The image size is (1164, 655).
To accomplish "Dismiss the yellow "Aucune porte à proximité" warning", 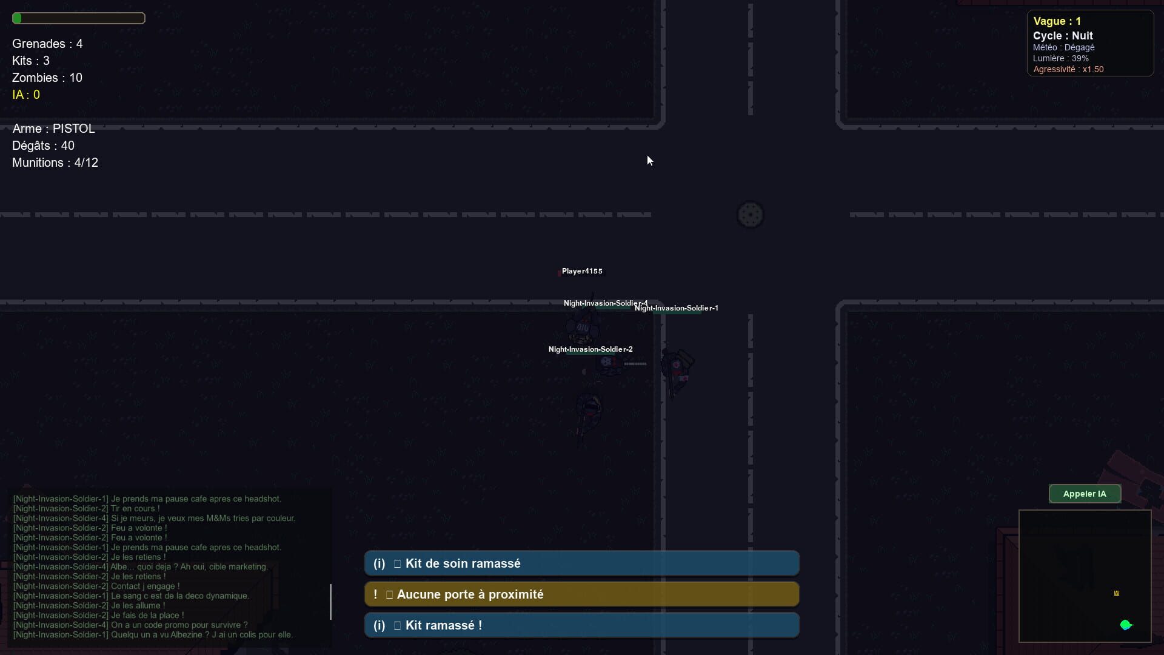I will tap(581, 594).
